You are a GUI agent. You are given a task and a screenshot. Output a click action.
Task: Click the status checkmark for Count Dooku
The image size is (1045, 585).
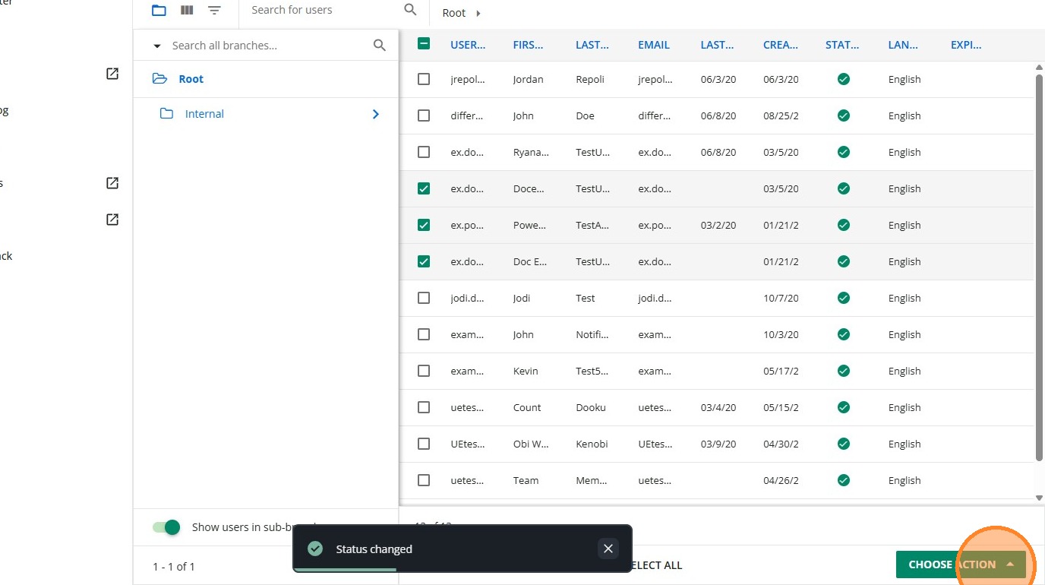click(843, 407)
